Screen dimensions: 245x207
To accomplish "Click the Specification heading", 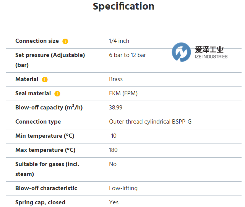I will coord(123,7).
